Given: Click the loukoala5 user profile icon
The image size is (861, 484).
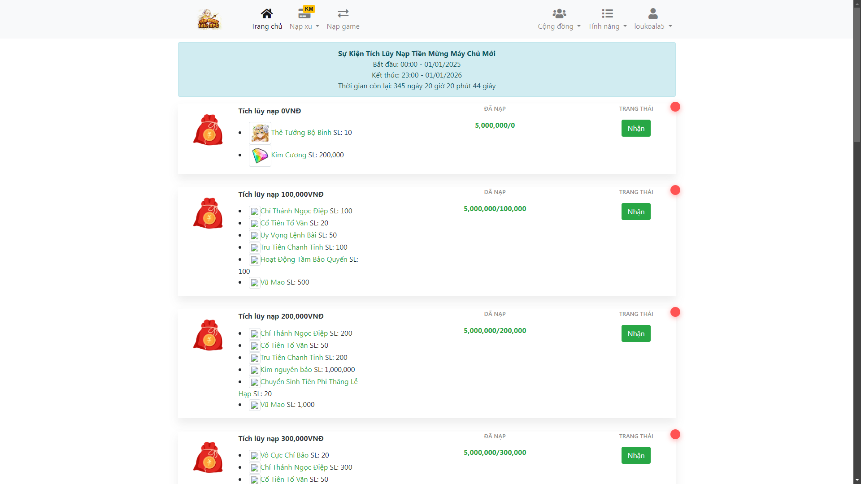Looking at the screenshot, I should (653, 13).
